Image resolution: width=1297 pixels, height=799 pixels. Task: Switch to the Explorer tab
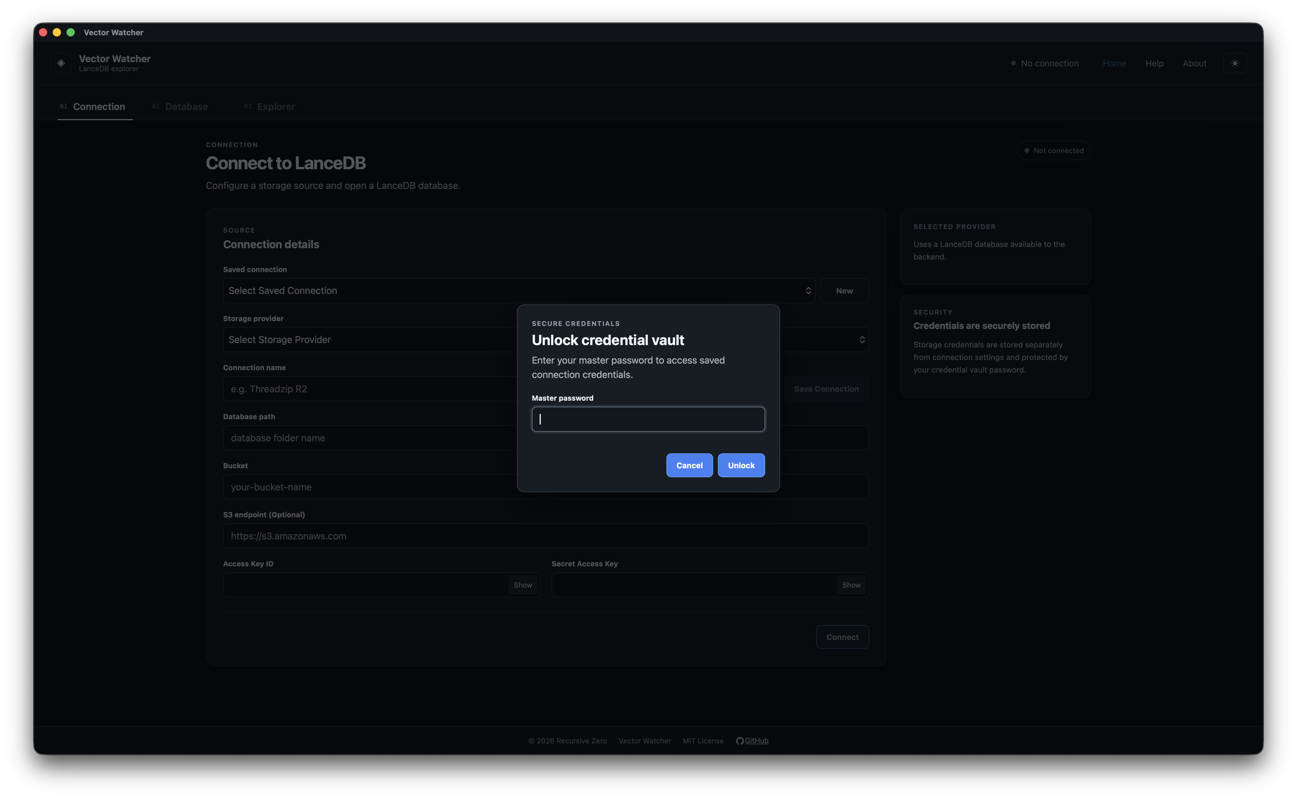[x=270, y=107]
